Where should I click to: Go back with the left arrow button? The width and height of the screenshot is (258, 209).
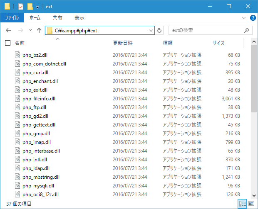(8, 30)
